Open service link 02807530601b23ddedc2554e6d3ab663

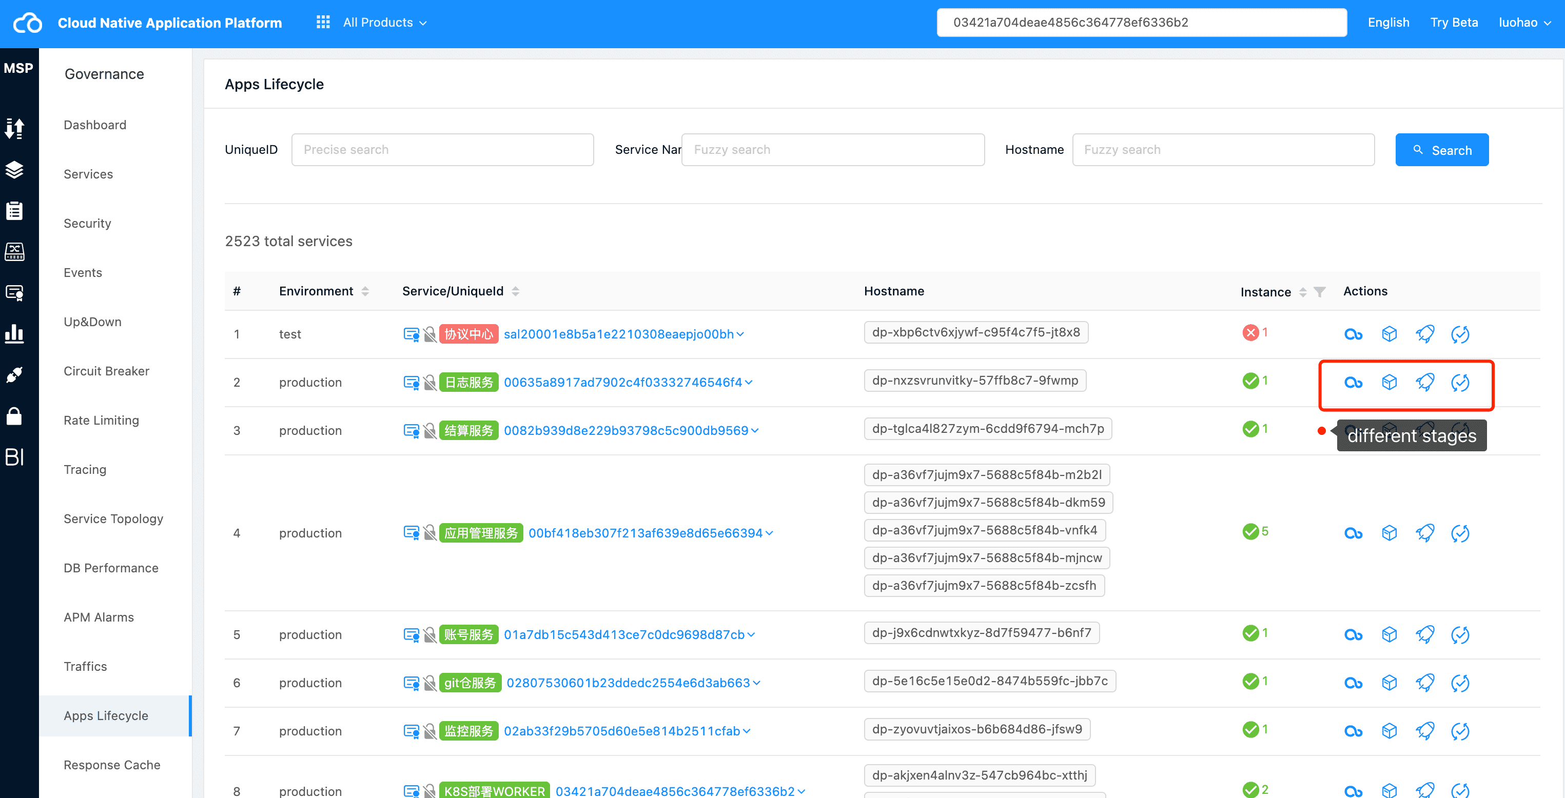[628, 683]
